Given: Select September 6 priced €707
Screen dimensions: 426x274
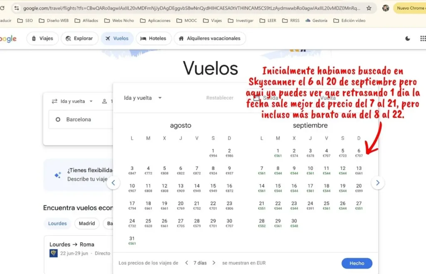Looking at the screenshot, I should (359, 153).
